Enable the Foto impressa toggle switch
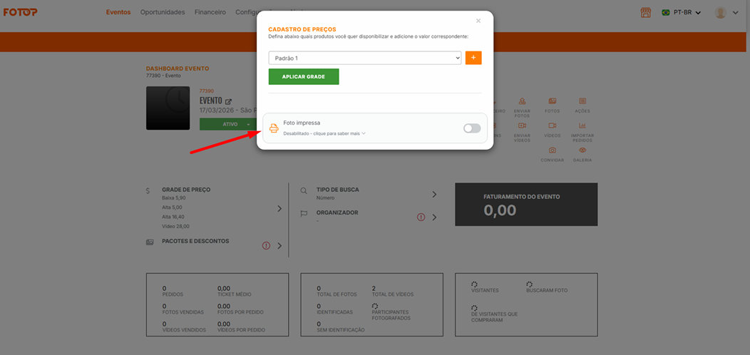The image size is (750, 355). [x=472, y=128]
